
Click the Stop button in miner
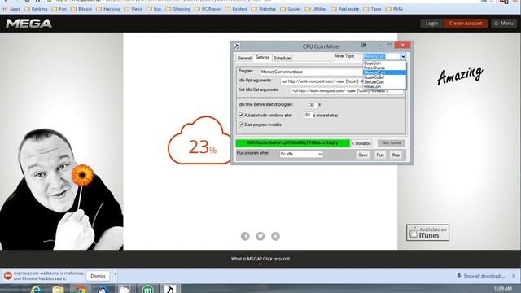396,155
